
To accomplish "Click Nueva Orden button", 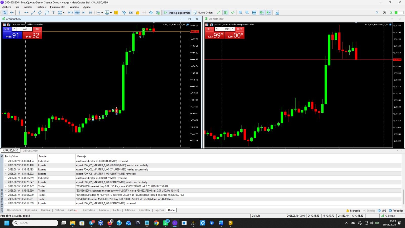I will click(203, 12).
